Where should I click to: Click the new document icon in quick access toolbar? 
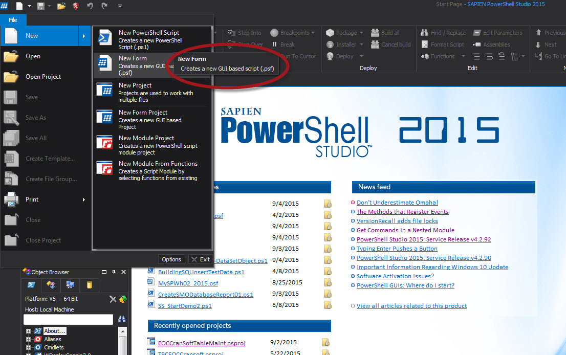click(x=19, y=6)
